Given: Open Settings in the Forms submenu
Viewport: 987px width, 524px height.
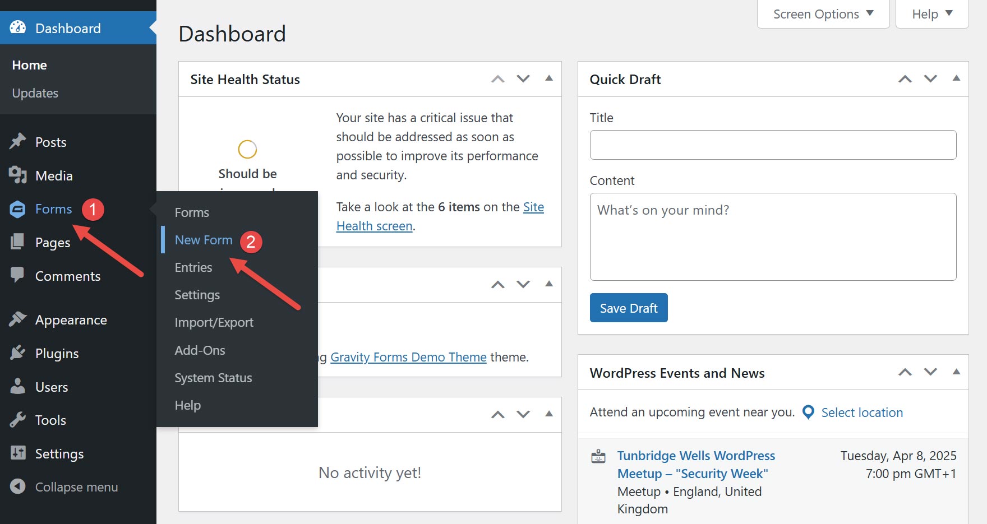Looking at the screenshot, I should [197, 295].
